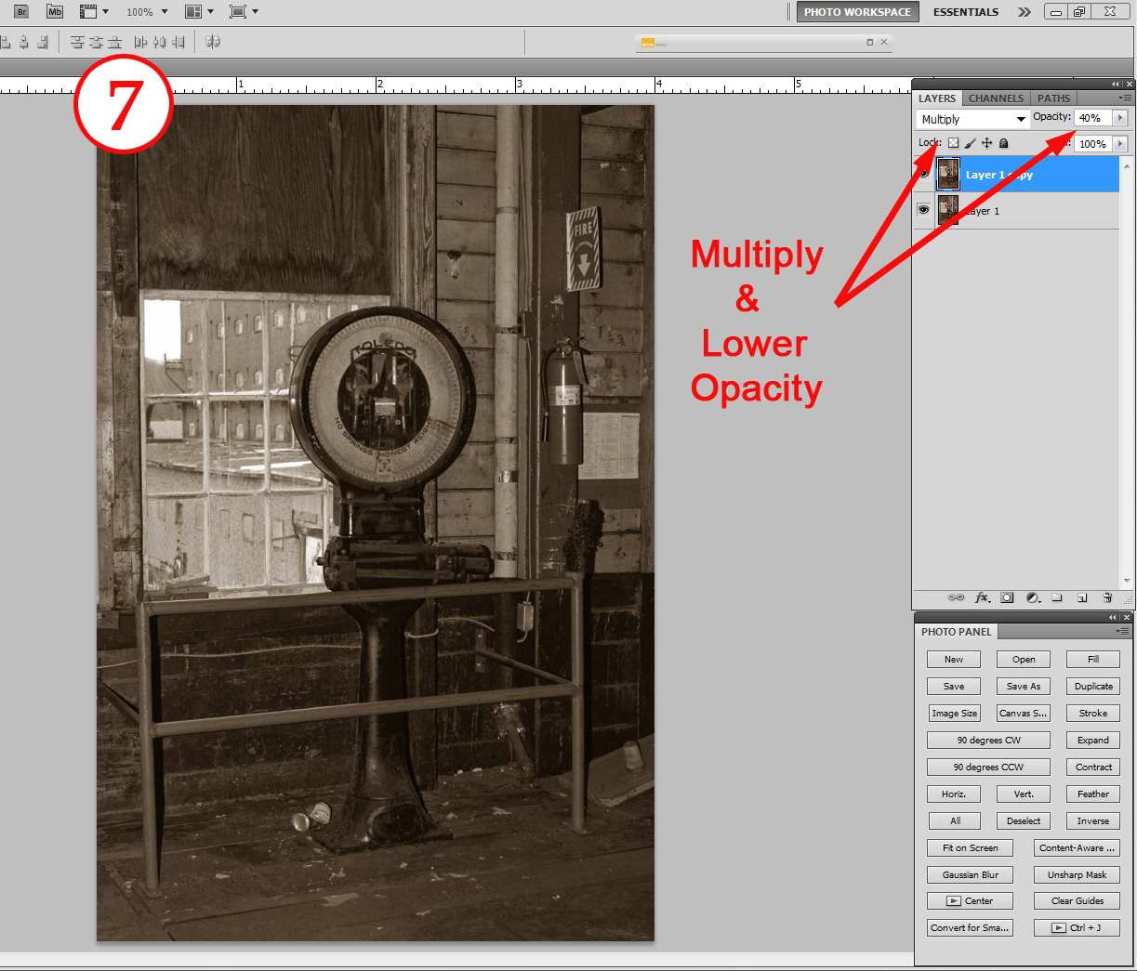Click the Layer 1 copy thumbnail
Screen dimensions: 1137x971
click(x=947, y=173)
